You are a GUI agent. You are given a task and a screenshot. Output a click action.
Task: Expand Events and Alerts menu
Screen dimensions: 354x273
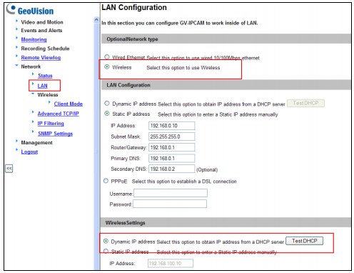click(x=41, y=31)
